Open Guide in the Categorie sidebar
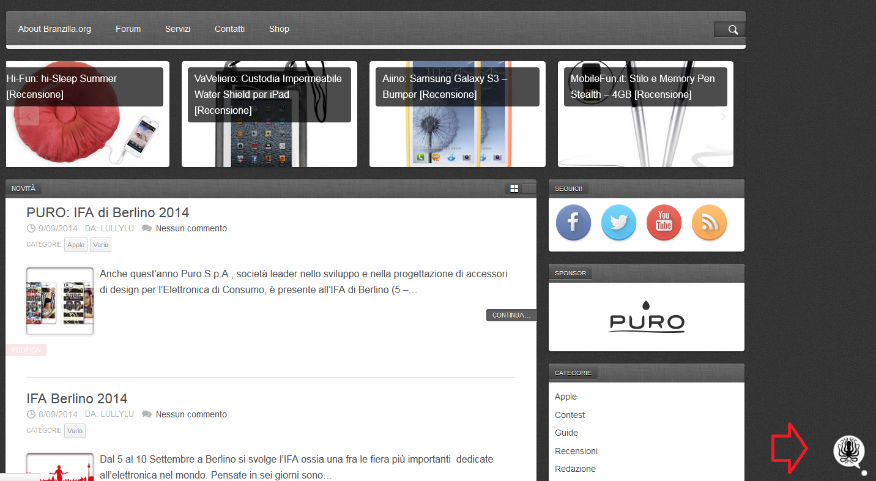876x481 pixels. point(566,433)
